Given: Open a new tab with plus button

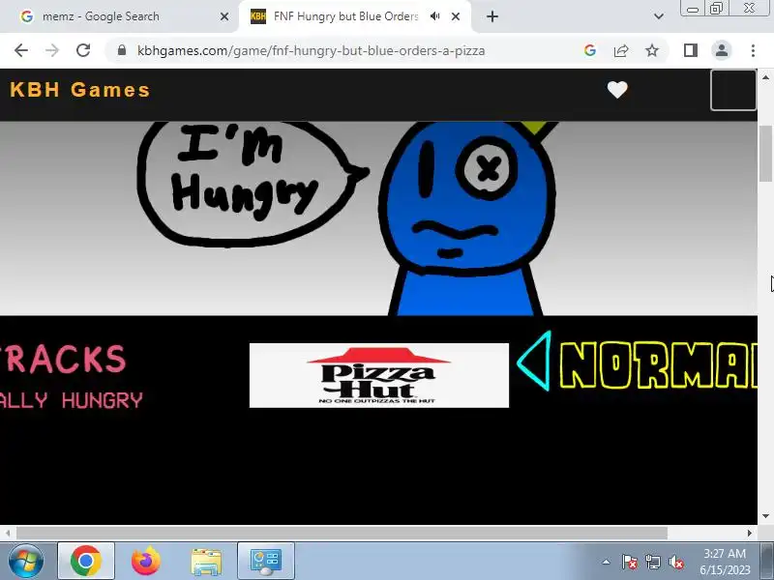Looking at the screenshot, I should coord(492,16).
